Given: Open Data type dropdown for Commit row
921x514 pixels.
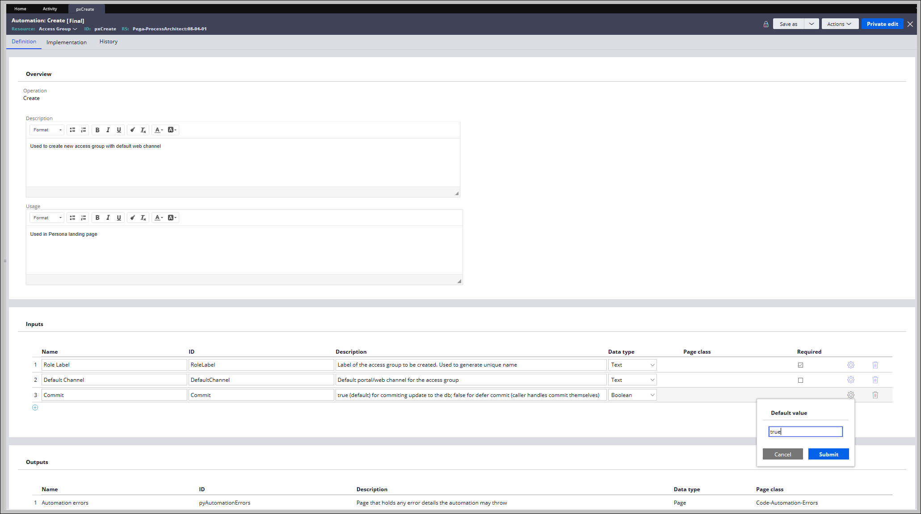Looking at the screenshot, I should tap(632, 395).
